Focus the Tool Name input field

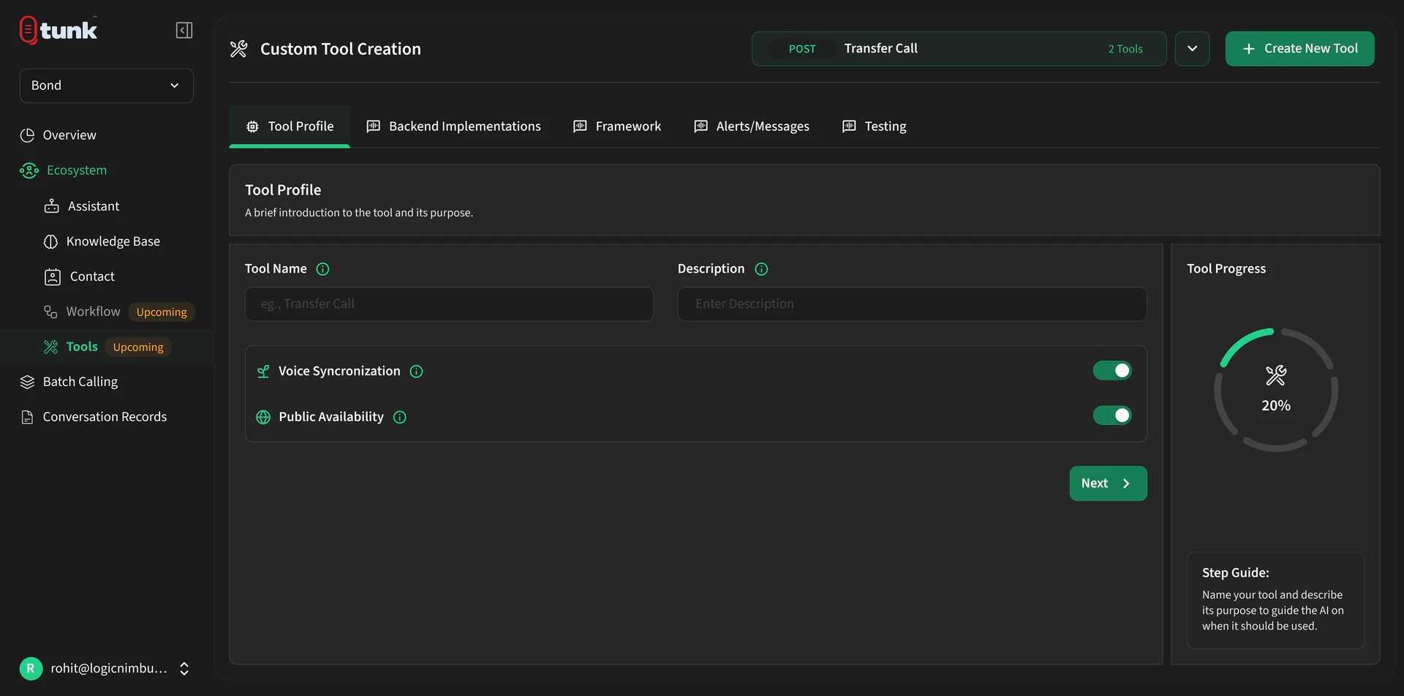[449, 304]
